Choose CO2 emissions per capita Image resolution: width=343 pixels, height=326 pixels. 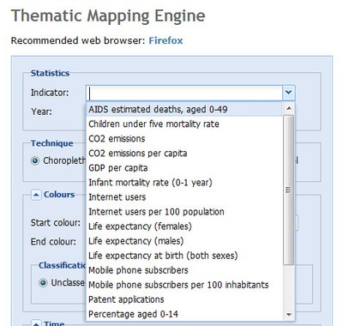click(184, 153)
